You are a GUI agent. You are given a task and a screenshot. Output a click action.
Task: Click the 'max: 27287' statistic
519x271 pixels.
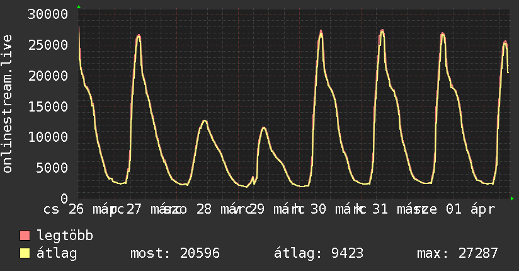[457, 253]
